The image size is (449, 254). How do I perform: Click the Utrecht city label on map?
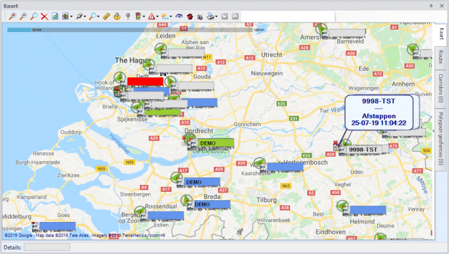coord(271,54)
